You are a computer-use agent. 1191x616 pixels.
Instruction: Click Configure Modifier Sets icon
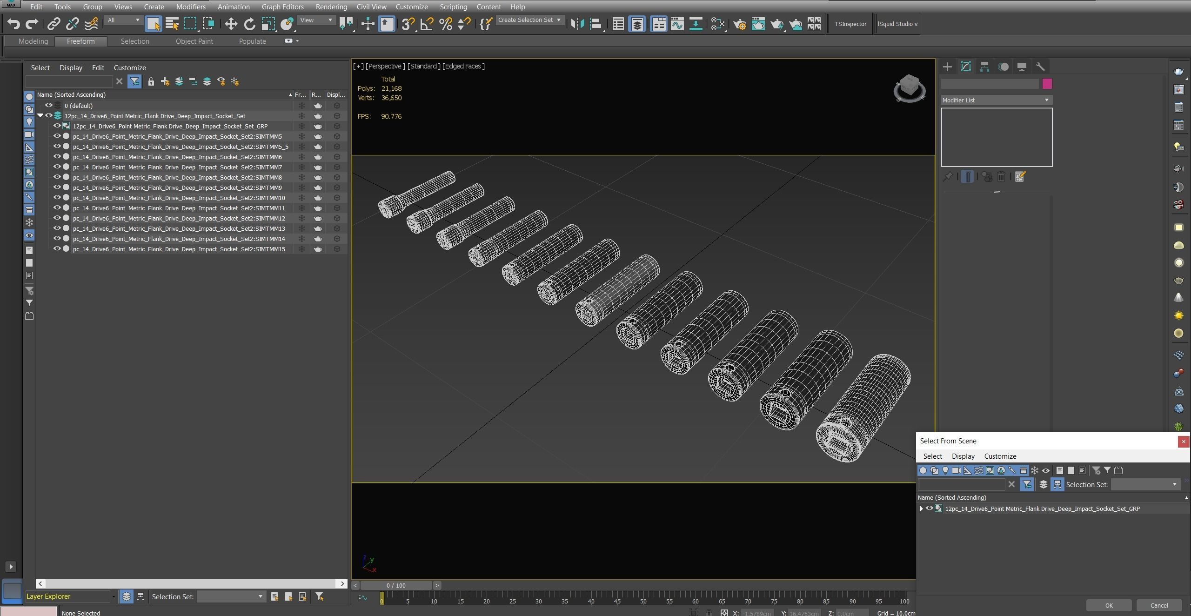point(1020,177)
